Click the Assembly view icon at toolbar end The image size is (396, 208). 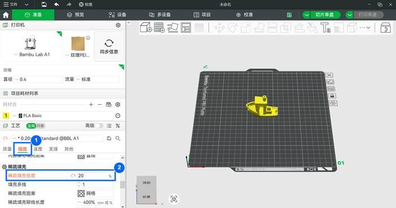(385, 28)
